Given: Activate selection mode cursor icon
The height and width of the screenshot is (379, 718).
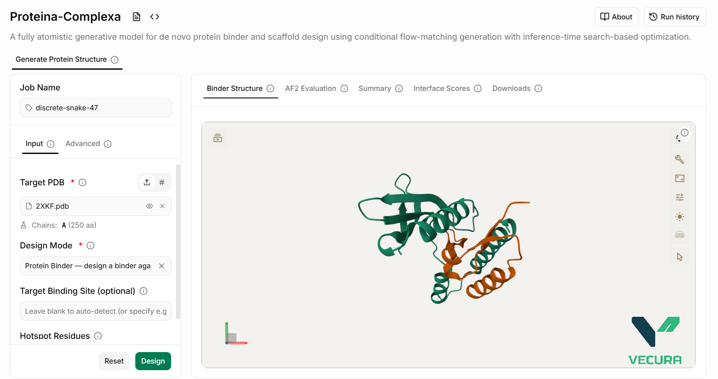Looking at the screenshot, I should 680,257.
